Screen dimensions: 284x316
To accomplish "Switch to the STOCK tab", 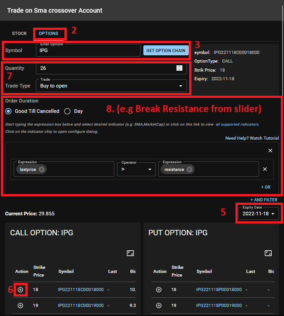I will point(19,34).
